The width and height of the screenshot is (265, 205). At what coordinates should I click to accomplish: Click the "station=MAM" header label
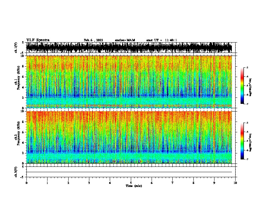(x=125, y=40)
